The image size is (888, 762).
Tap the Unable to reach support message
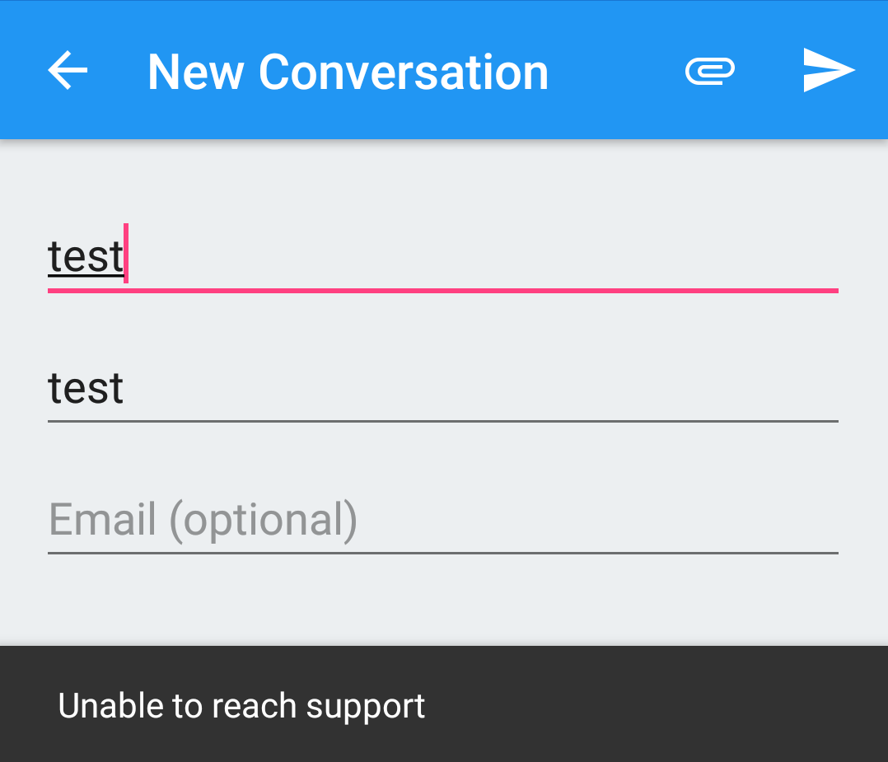[x=241, y=706]
